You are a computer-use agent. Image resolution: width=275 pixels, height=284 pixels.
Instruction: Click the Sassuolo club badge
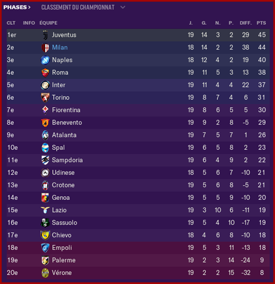tap(45, 222)
